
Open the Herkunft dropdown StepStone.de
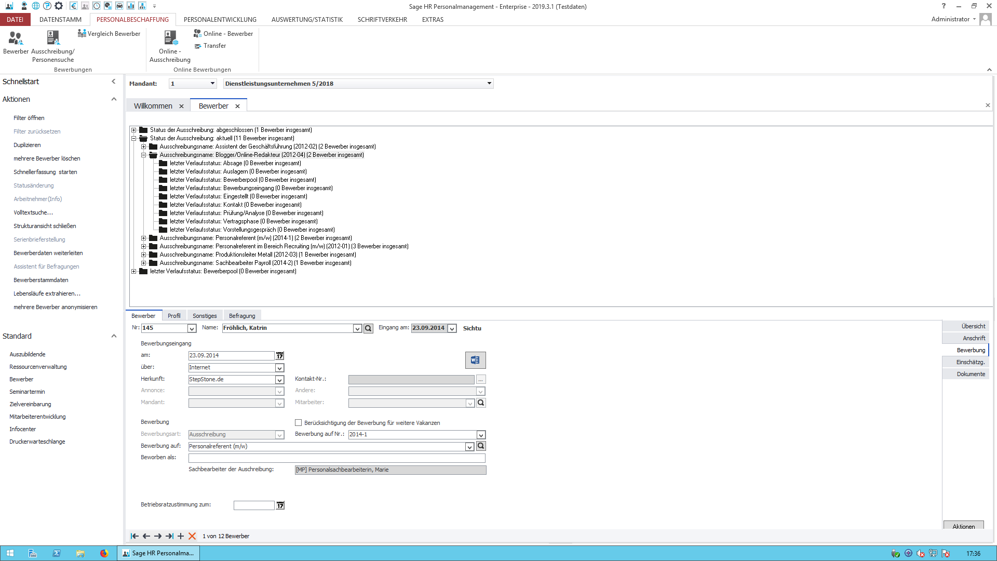click(279, 380)
